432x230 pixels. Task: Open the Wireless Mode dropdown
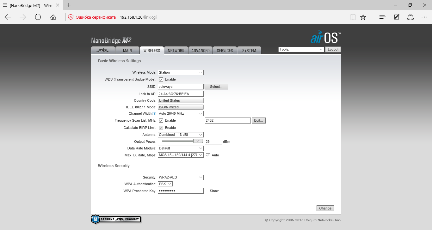pos(181,72)
